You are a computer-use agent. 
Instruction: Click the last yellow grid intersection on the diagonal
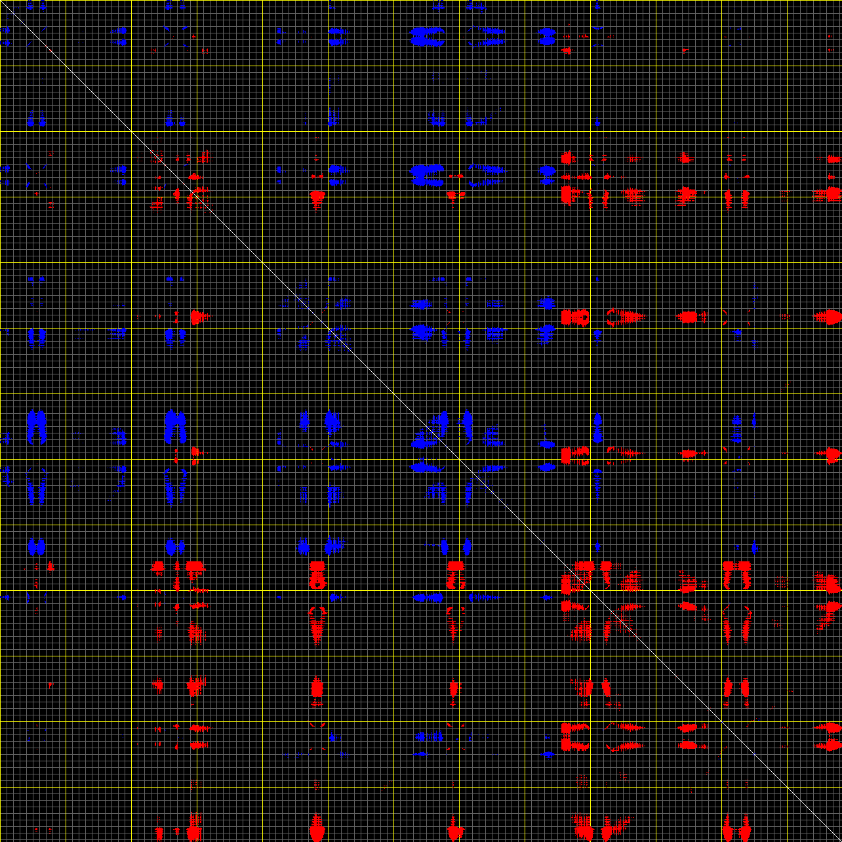[787, 787]
